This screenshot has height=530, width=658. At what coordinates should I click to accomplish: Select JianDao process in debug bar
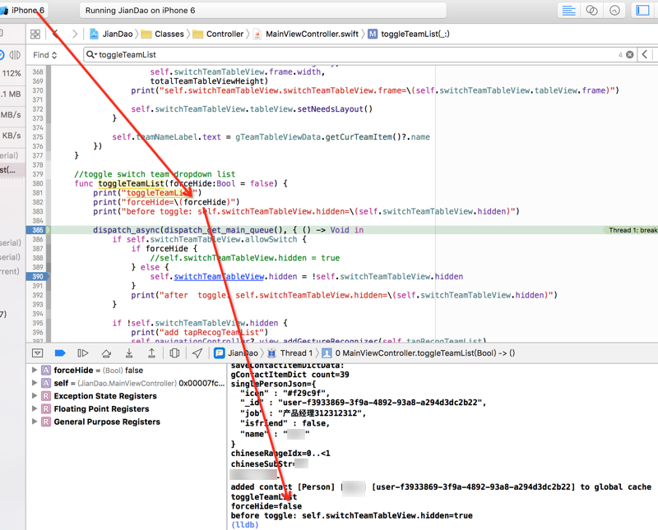point(236,353)
